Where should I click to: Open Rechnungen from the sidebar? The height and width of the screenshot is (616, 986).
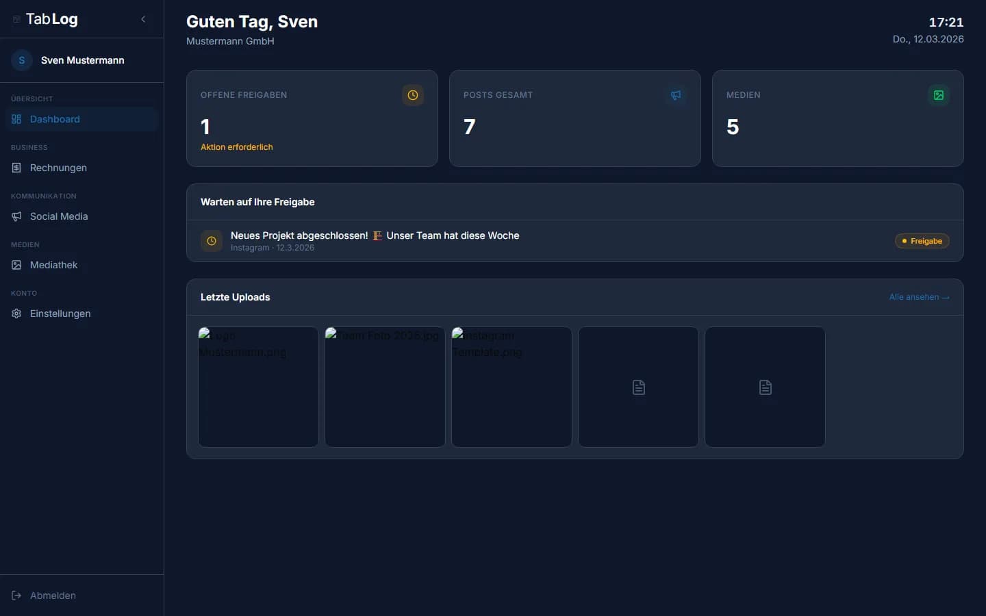click(x=58, y=168)
